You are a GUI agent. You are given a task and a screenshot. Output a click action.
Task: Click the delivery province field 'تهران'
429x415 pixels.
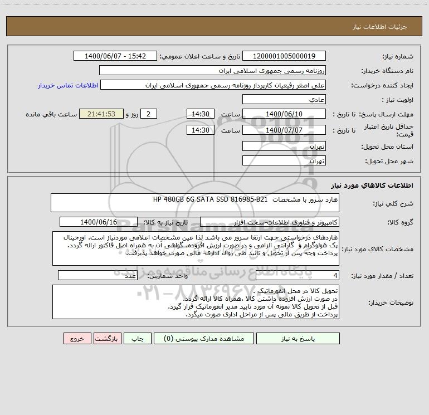(284, 146)
